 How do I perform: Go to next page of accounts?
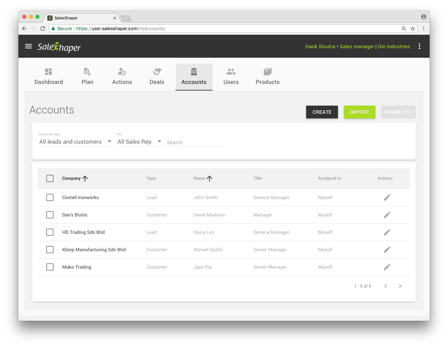[400, 286]
